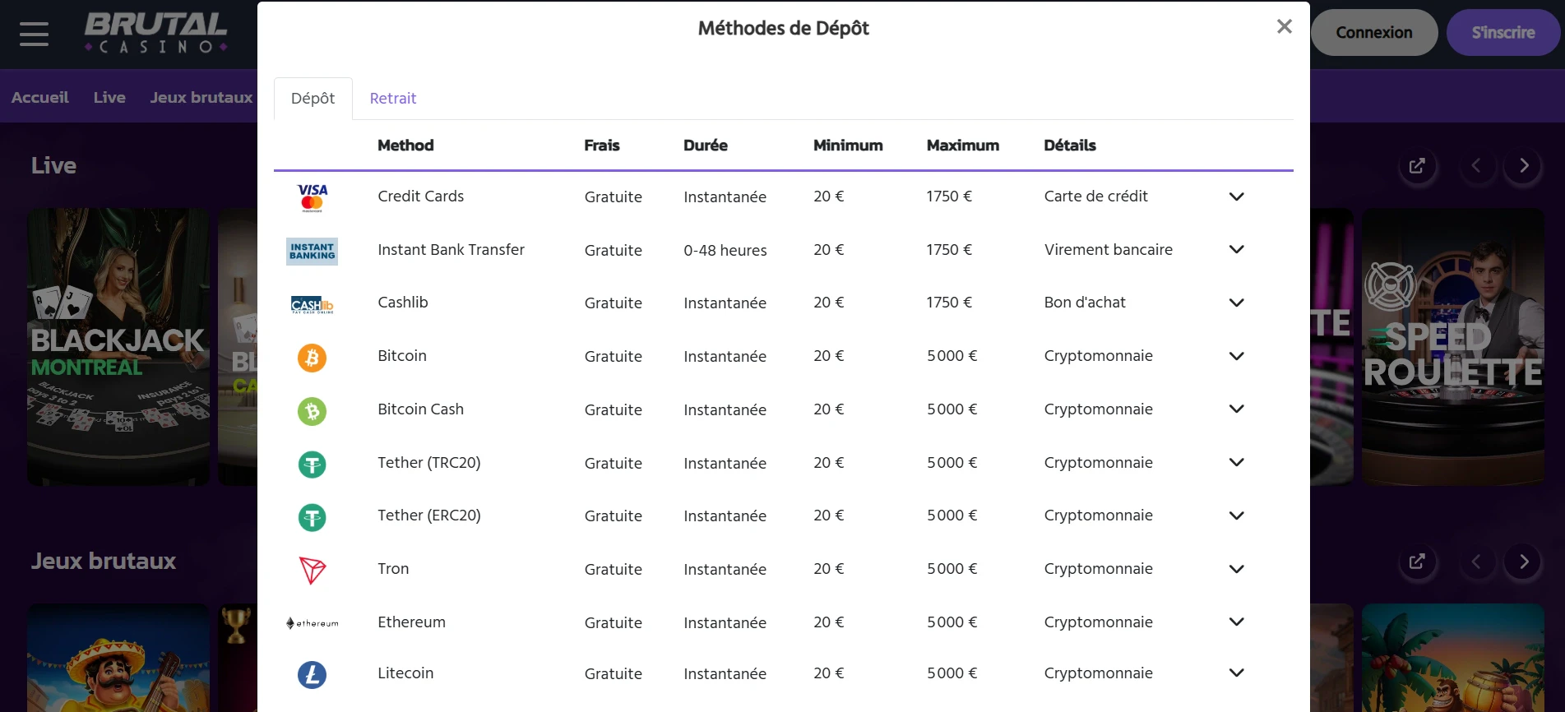Click the green Bitcoin Cash icon
The width and height of the screenshot is (1565, 712).
(x=312, y=411)
